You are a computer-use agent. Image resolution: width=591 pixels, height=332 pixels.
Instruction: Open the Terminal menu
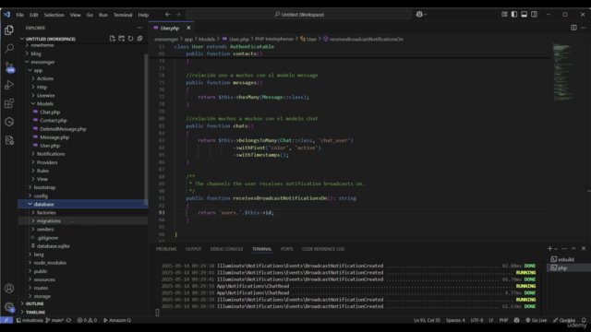click(123, 15)
